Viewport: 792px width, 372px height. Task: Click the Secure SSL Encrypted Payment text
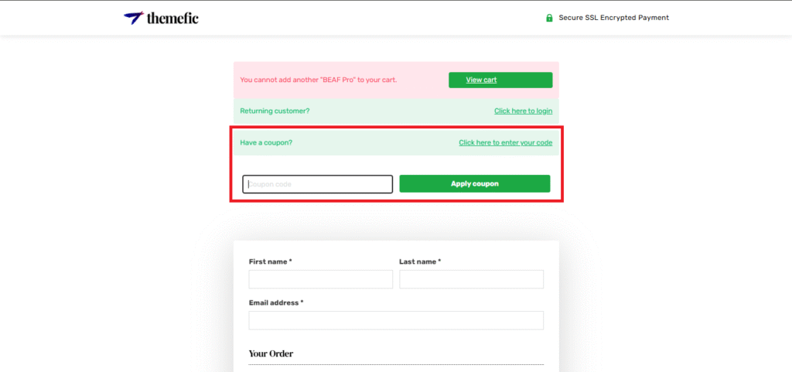[x=613, y=18]
